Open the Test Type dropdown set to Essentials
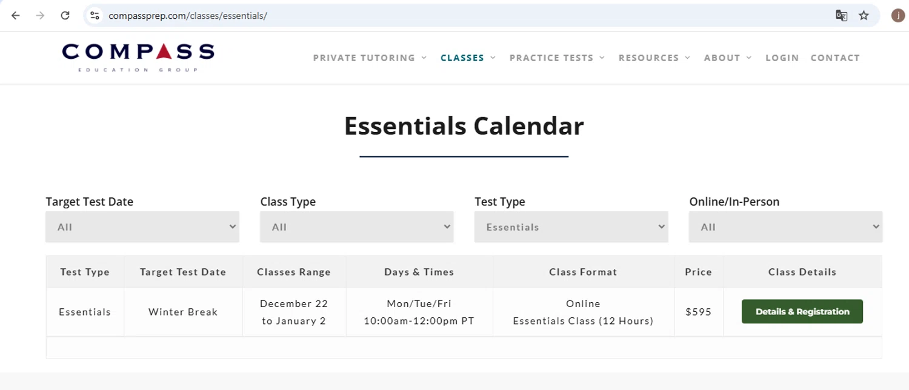 (x=571, y=227)
